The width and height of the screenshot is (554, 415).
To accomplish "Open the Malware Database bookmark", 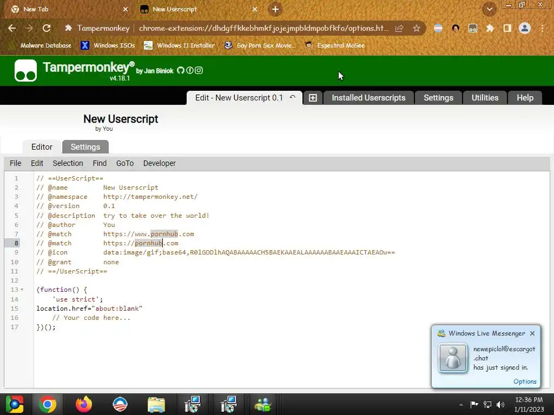I will 42,45.
